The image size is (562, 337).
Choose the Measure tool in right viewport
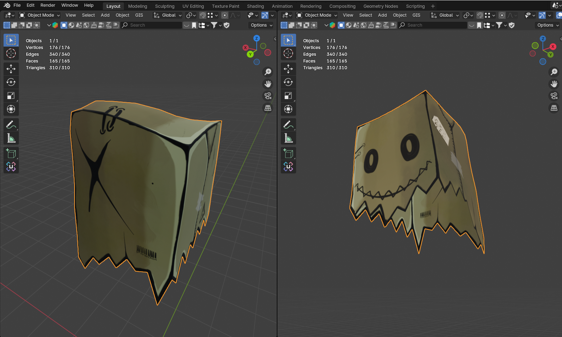(288, 138)
